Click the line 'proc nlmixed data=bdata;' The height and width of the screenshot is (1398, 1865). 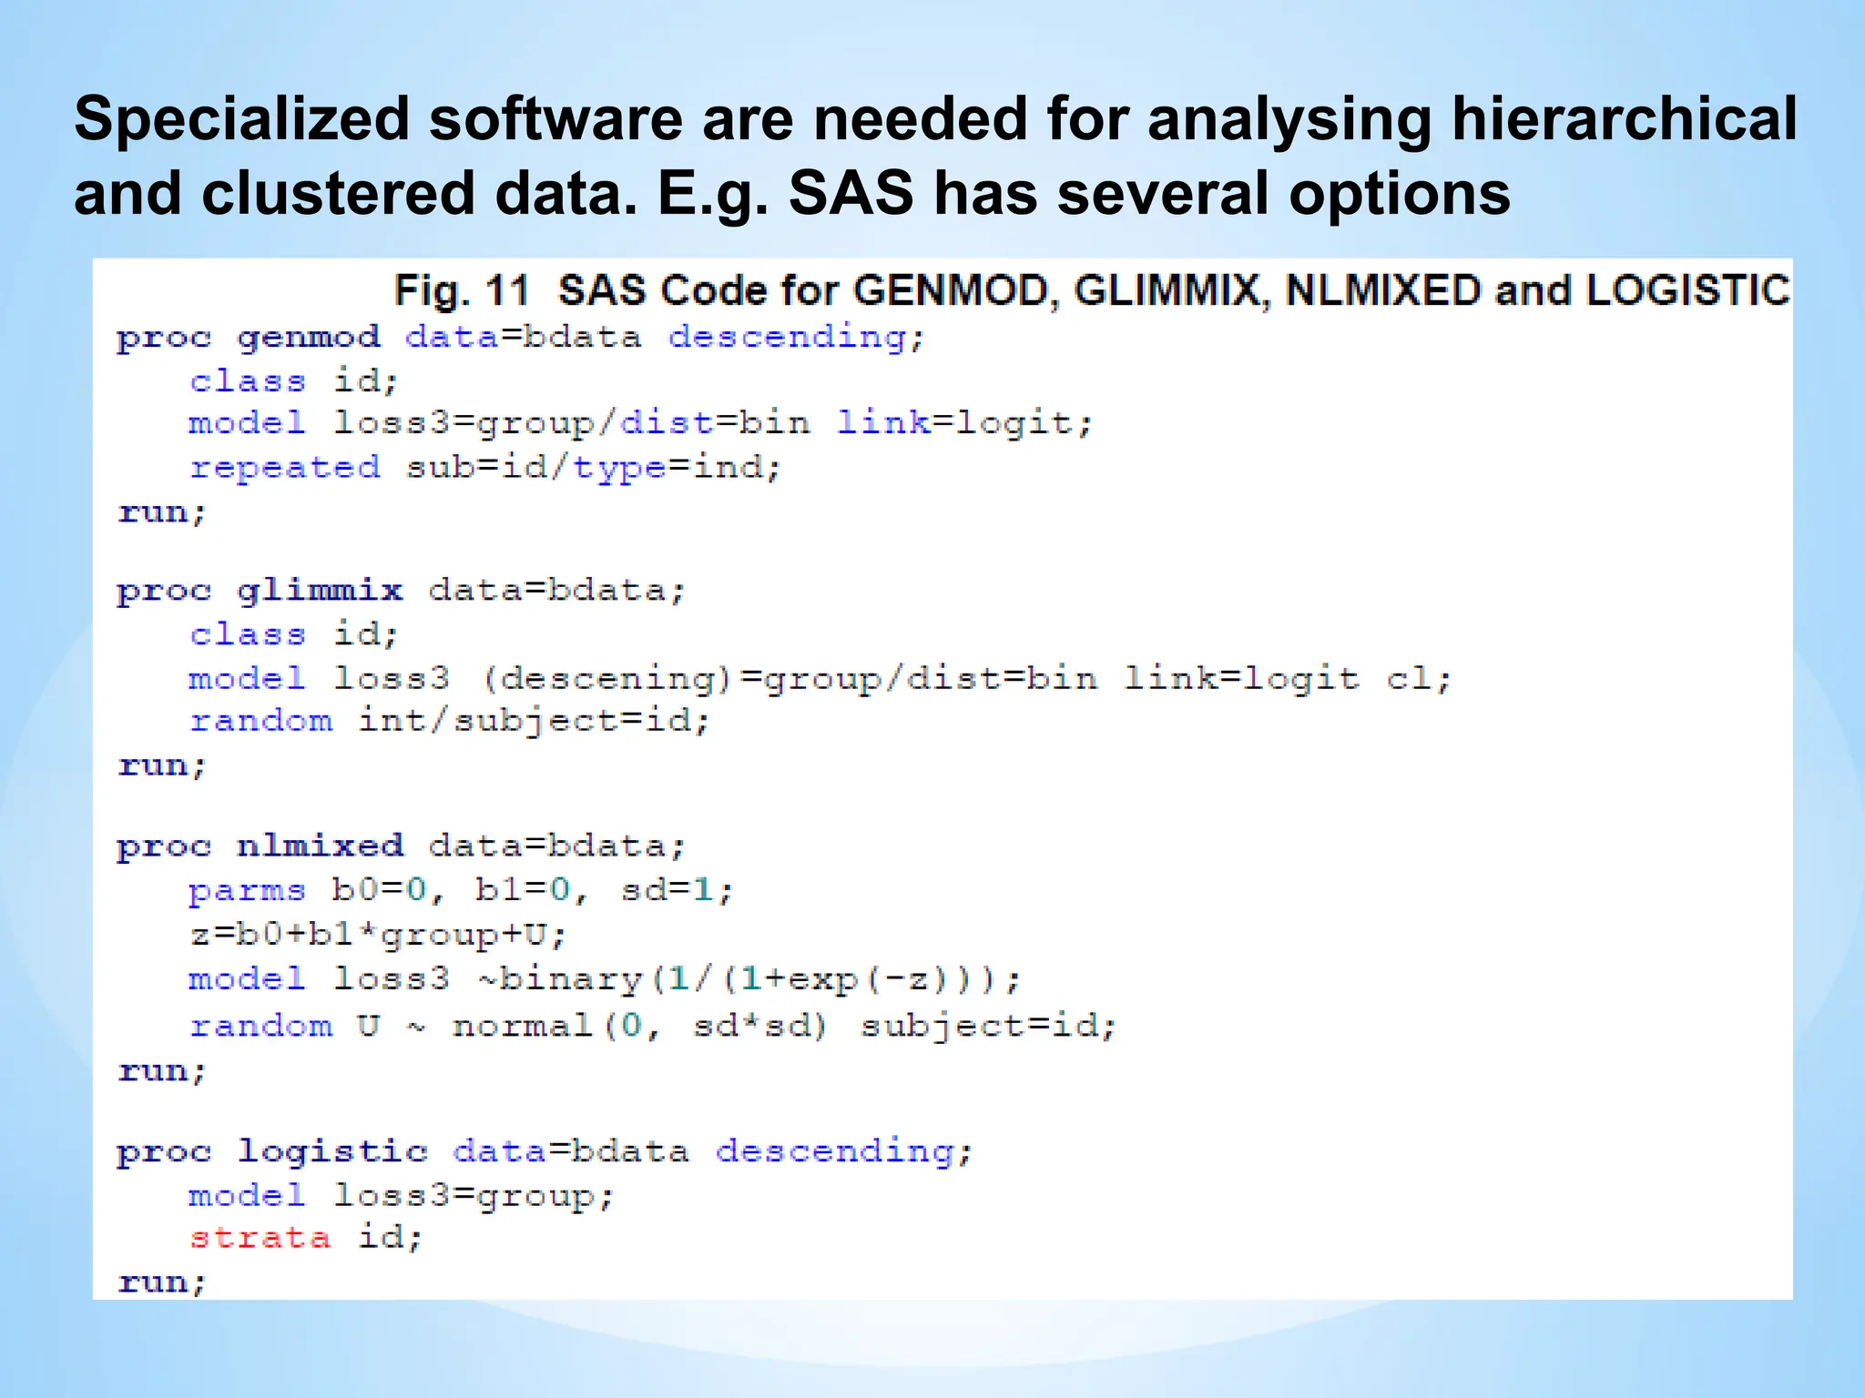pos(401,846)
